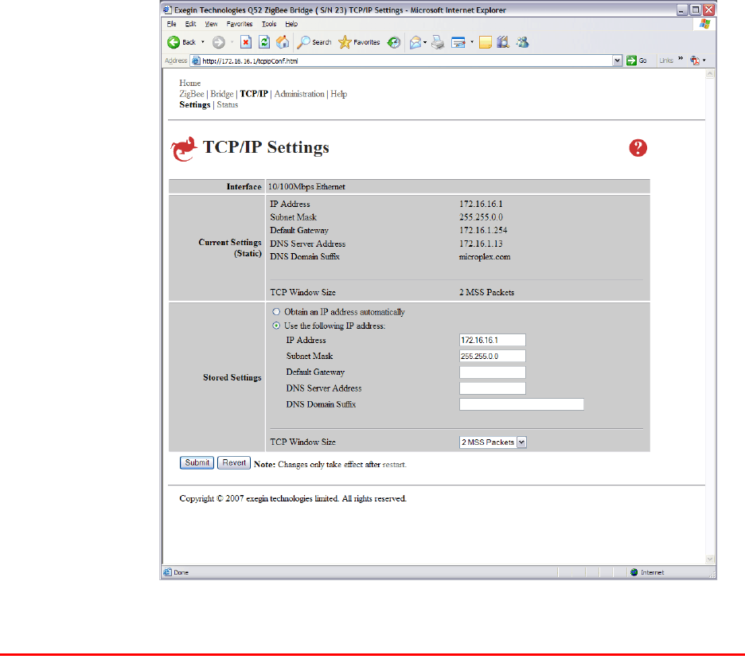Screen dimensions: 745x659
Task: Open the Help navigation link on page
Action: point(339,94)
